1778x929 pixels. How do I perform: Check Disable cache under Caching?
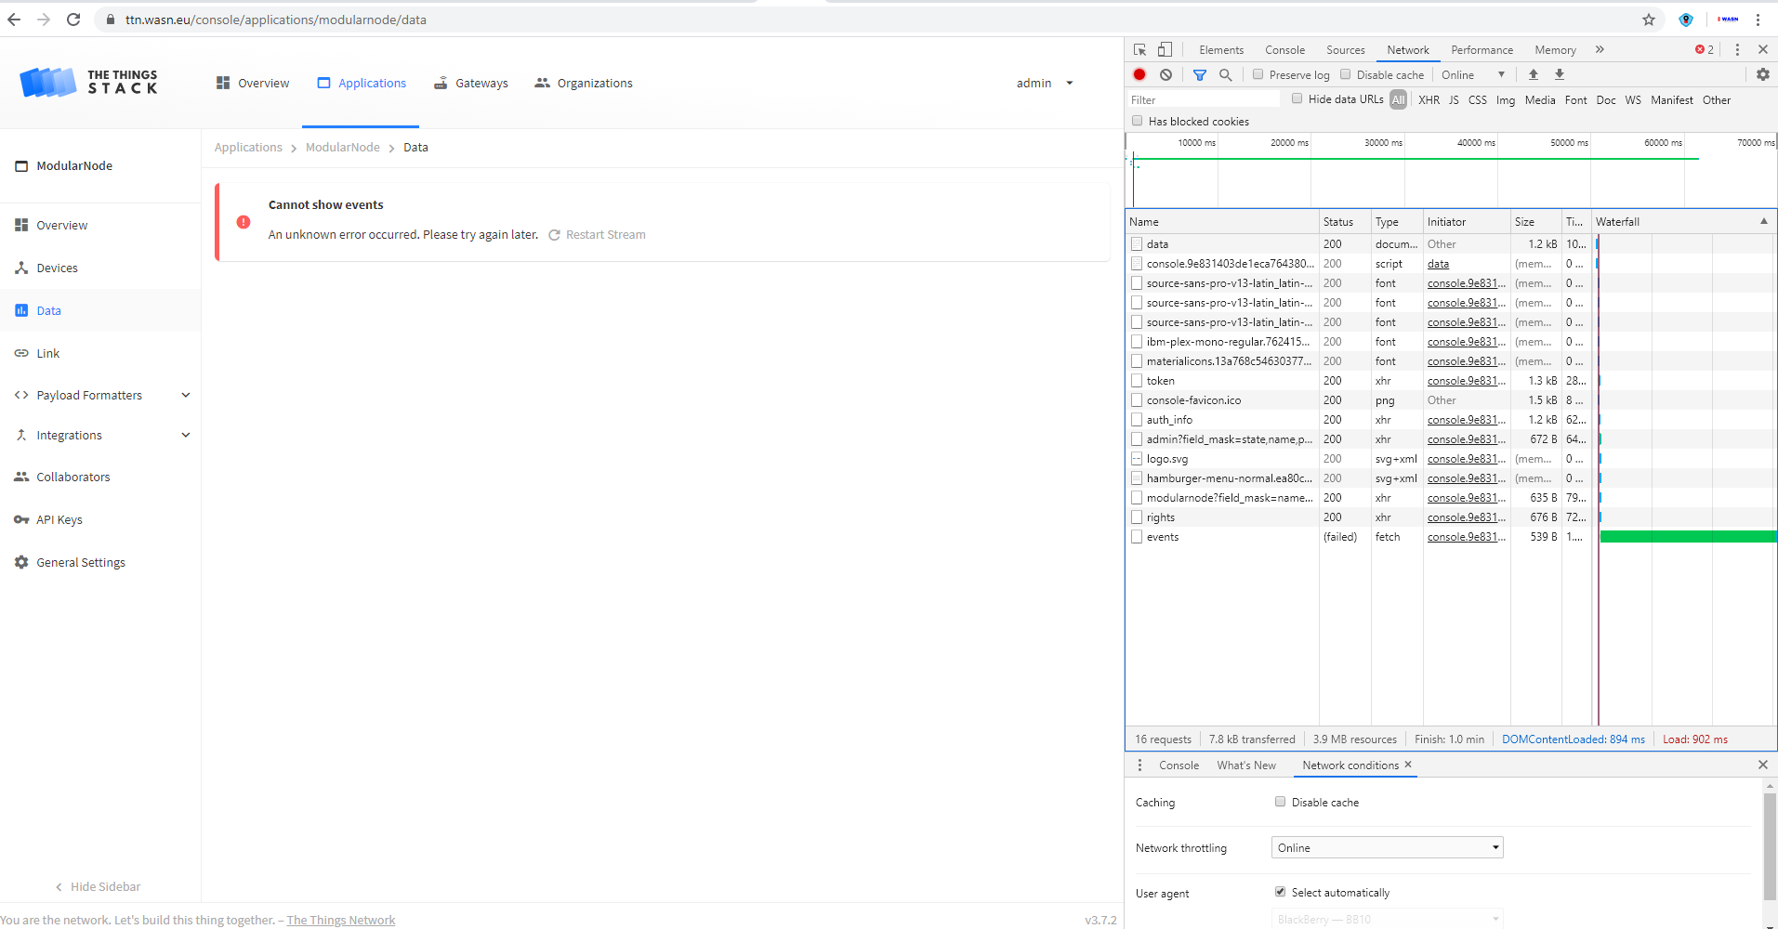coord(1281,801)
